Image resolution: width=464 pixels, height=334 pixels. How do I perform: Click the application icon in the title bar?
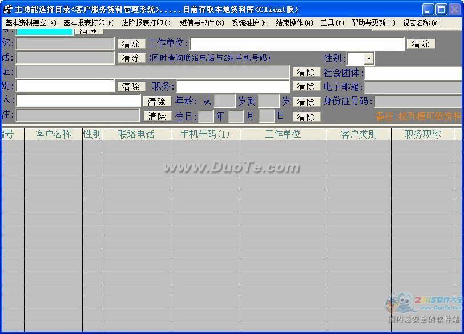tap(7, 9)
